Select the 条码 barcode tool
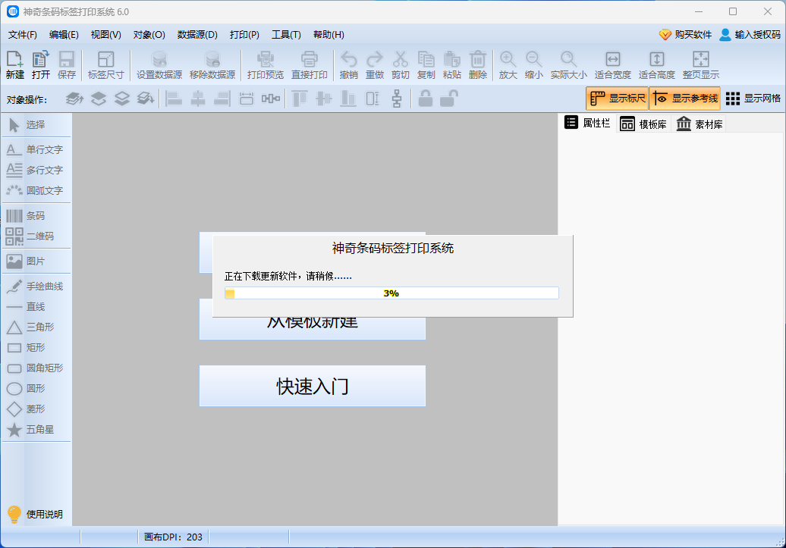 click(x=36, y=216)
